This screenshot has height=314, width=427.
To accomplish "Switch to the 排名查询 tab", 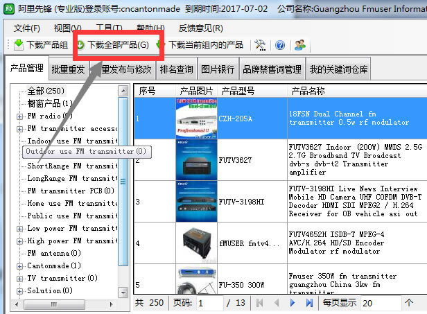I will click(x=176, y=69).
